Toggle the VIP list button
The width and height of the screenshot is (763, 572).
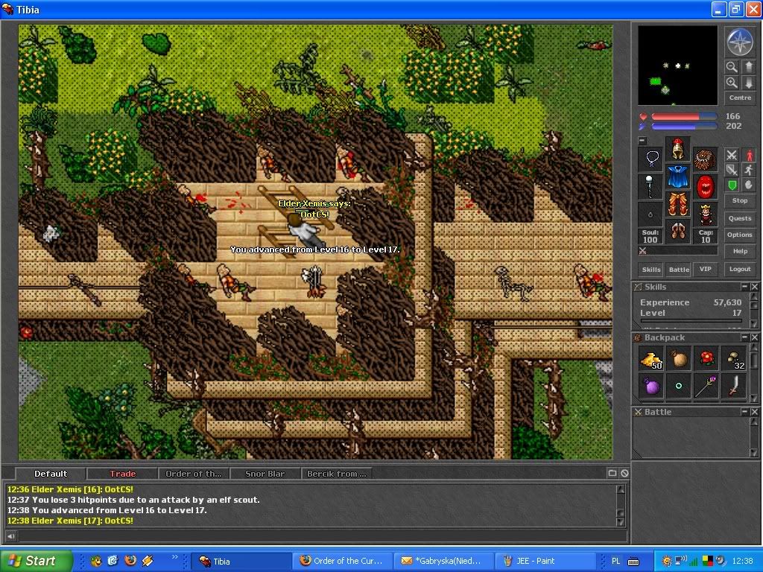tap(706, 270)
